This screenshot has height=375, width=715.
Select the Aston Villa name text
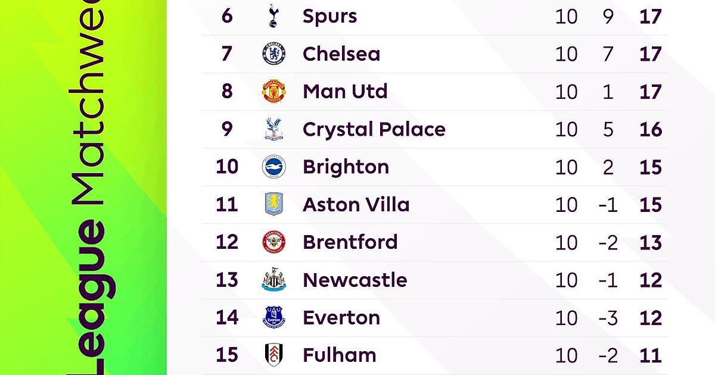click(x=356, y=205)
